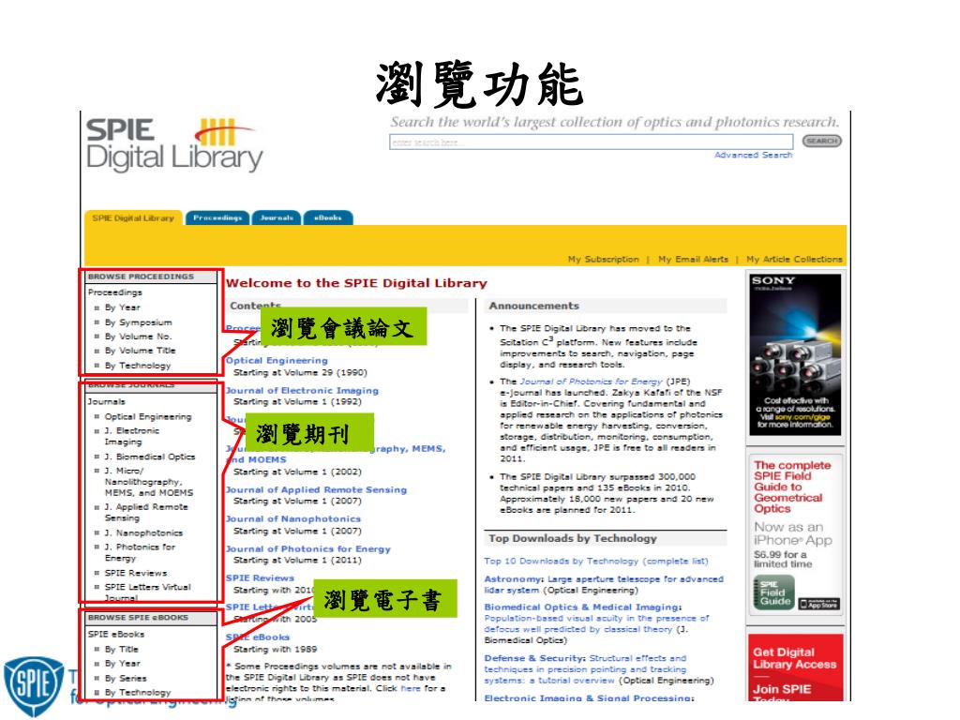Browse SPIE eBooks By Title
Viewport: 960px width, 720px height.
pos(122,649)
